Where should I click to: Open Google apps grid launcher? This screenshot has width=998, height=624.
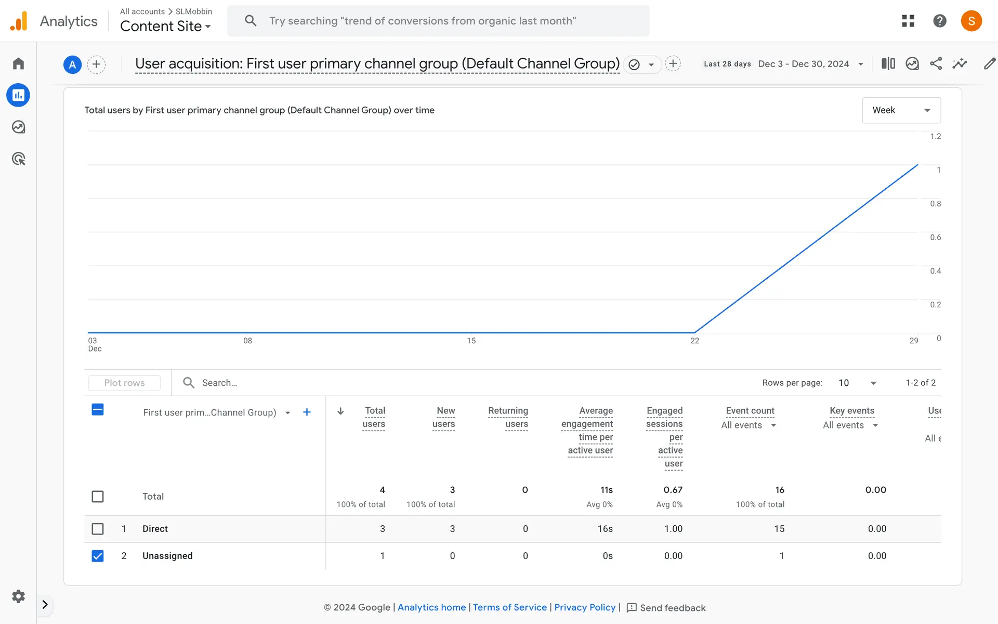click(908, 21)
